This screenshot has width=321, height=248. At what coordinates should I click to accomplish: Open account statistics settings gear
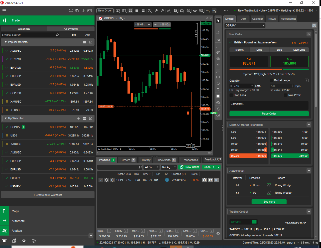click(218, 233)
